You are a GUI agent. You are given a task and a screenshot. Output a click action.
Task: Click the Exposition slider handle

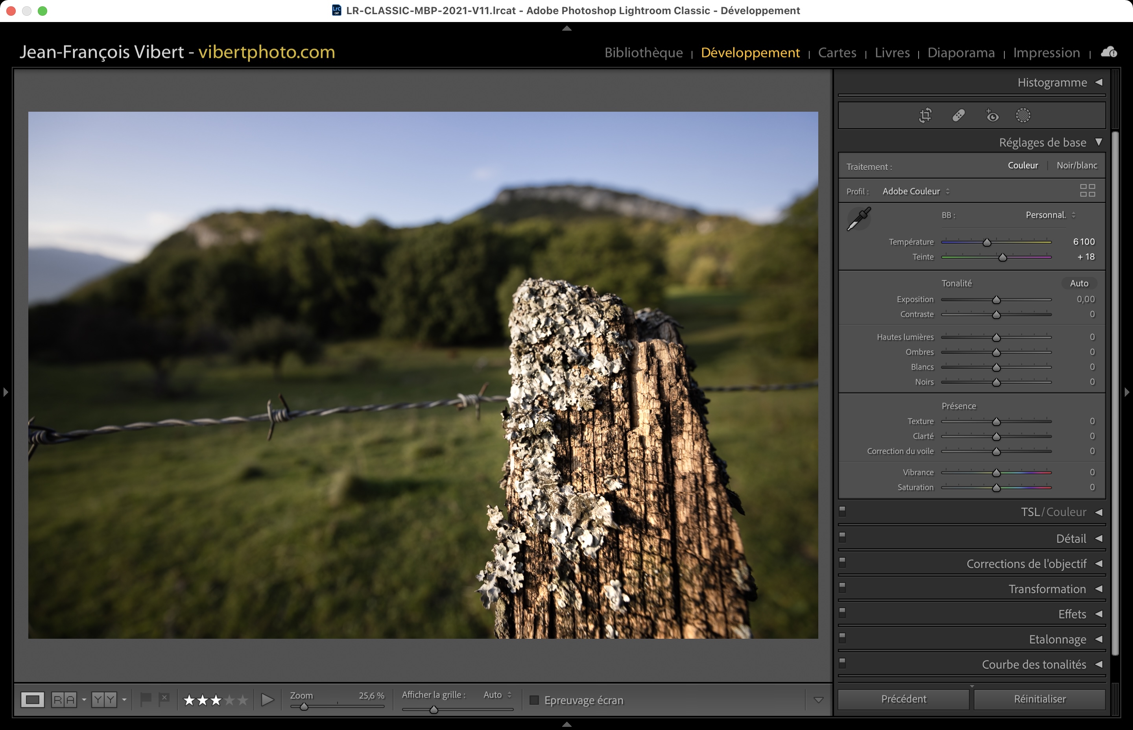996,300
